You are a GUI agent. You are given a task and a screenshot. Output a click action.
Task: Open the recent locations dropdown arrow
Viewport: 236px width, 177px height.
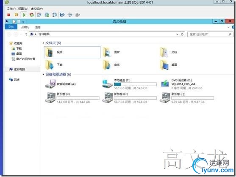click(x=21, y=34)
